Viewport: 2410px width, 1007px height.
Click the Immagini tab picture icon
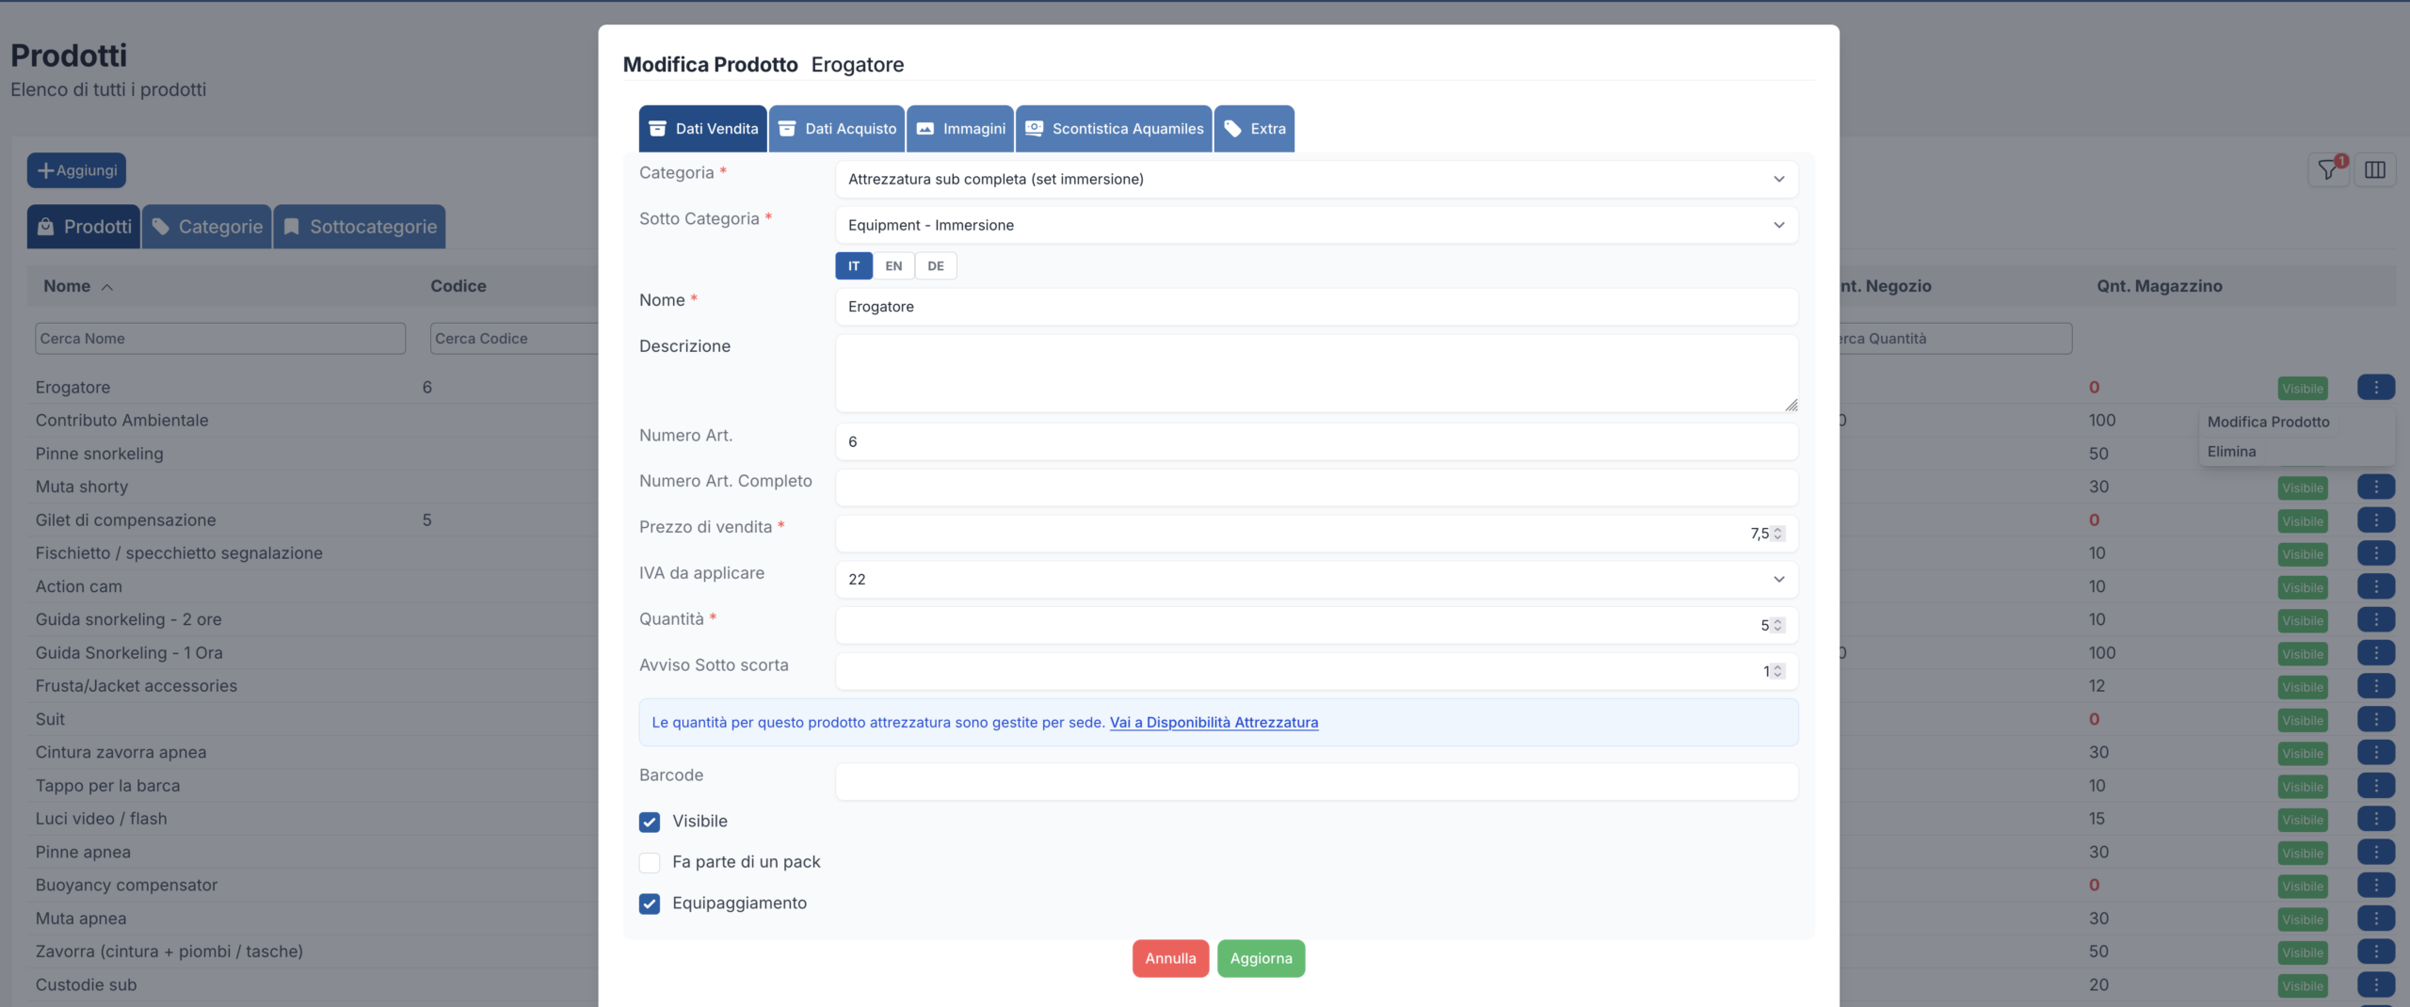coord(925,129)
